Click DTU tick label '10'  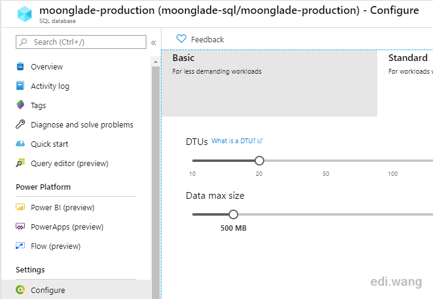(x=192, y=174)
